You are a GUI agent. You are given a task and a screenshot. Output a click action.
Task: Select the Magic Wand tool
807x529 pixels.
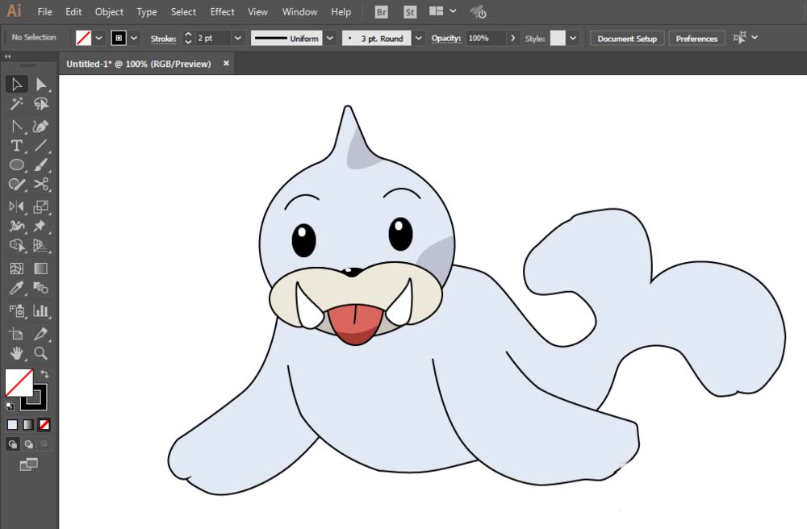click(x=16, y=104)
